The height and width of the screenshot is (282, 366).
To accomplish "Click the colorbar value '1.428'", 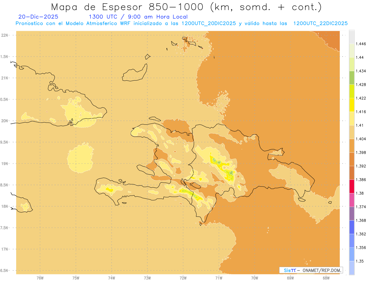I will (x=361, y=85).
